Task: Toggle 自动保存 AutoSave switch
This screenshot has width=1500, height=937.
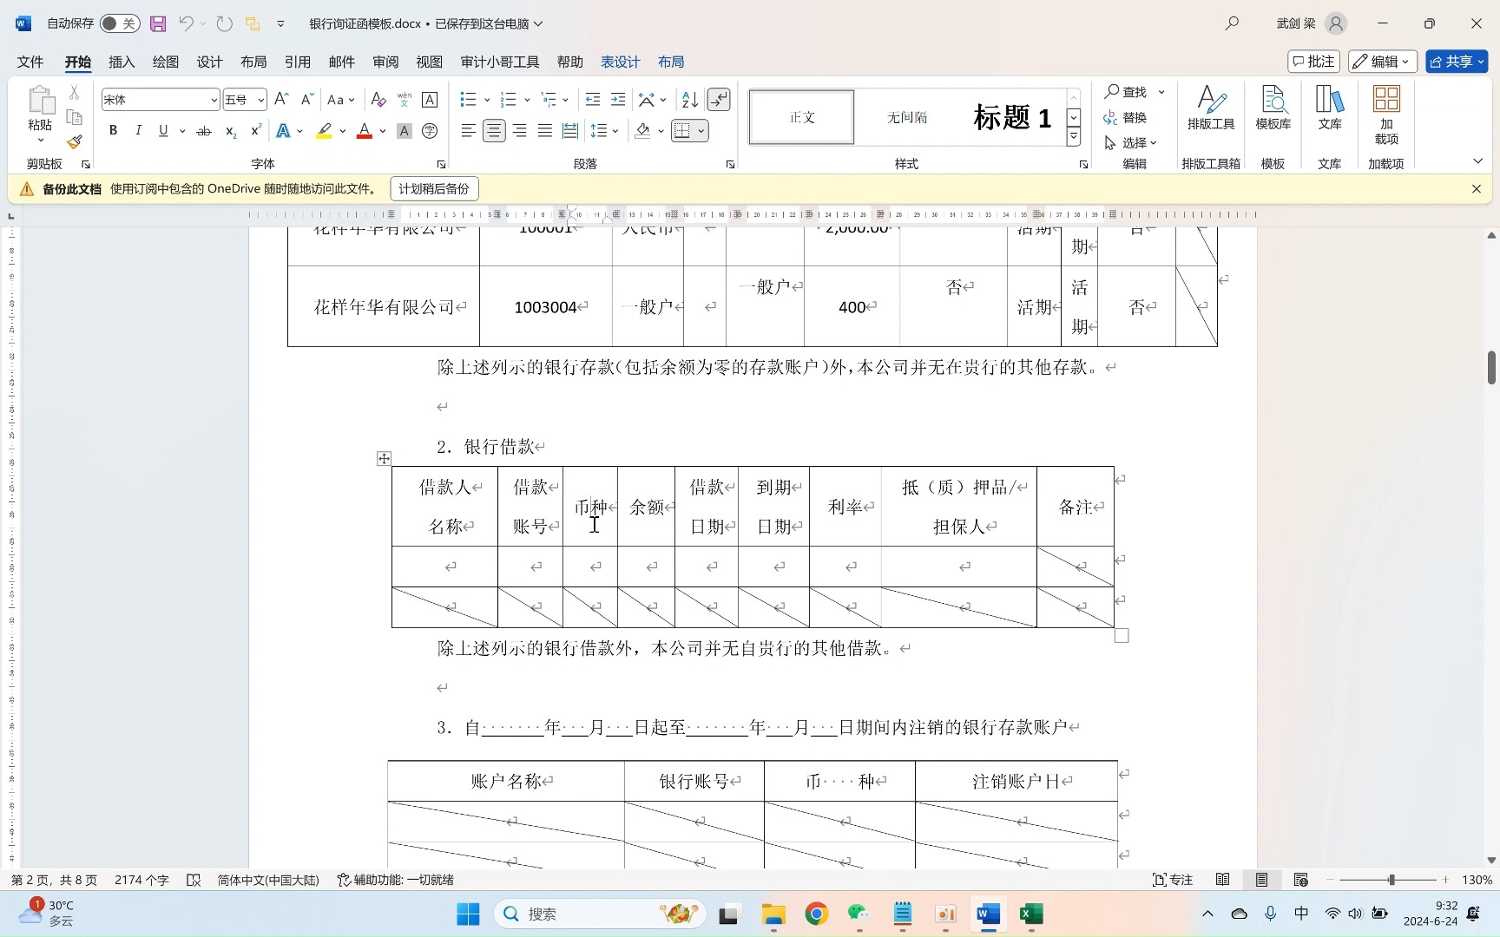Action: pos(120,23)
